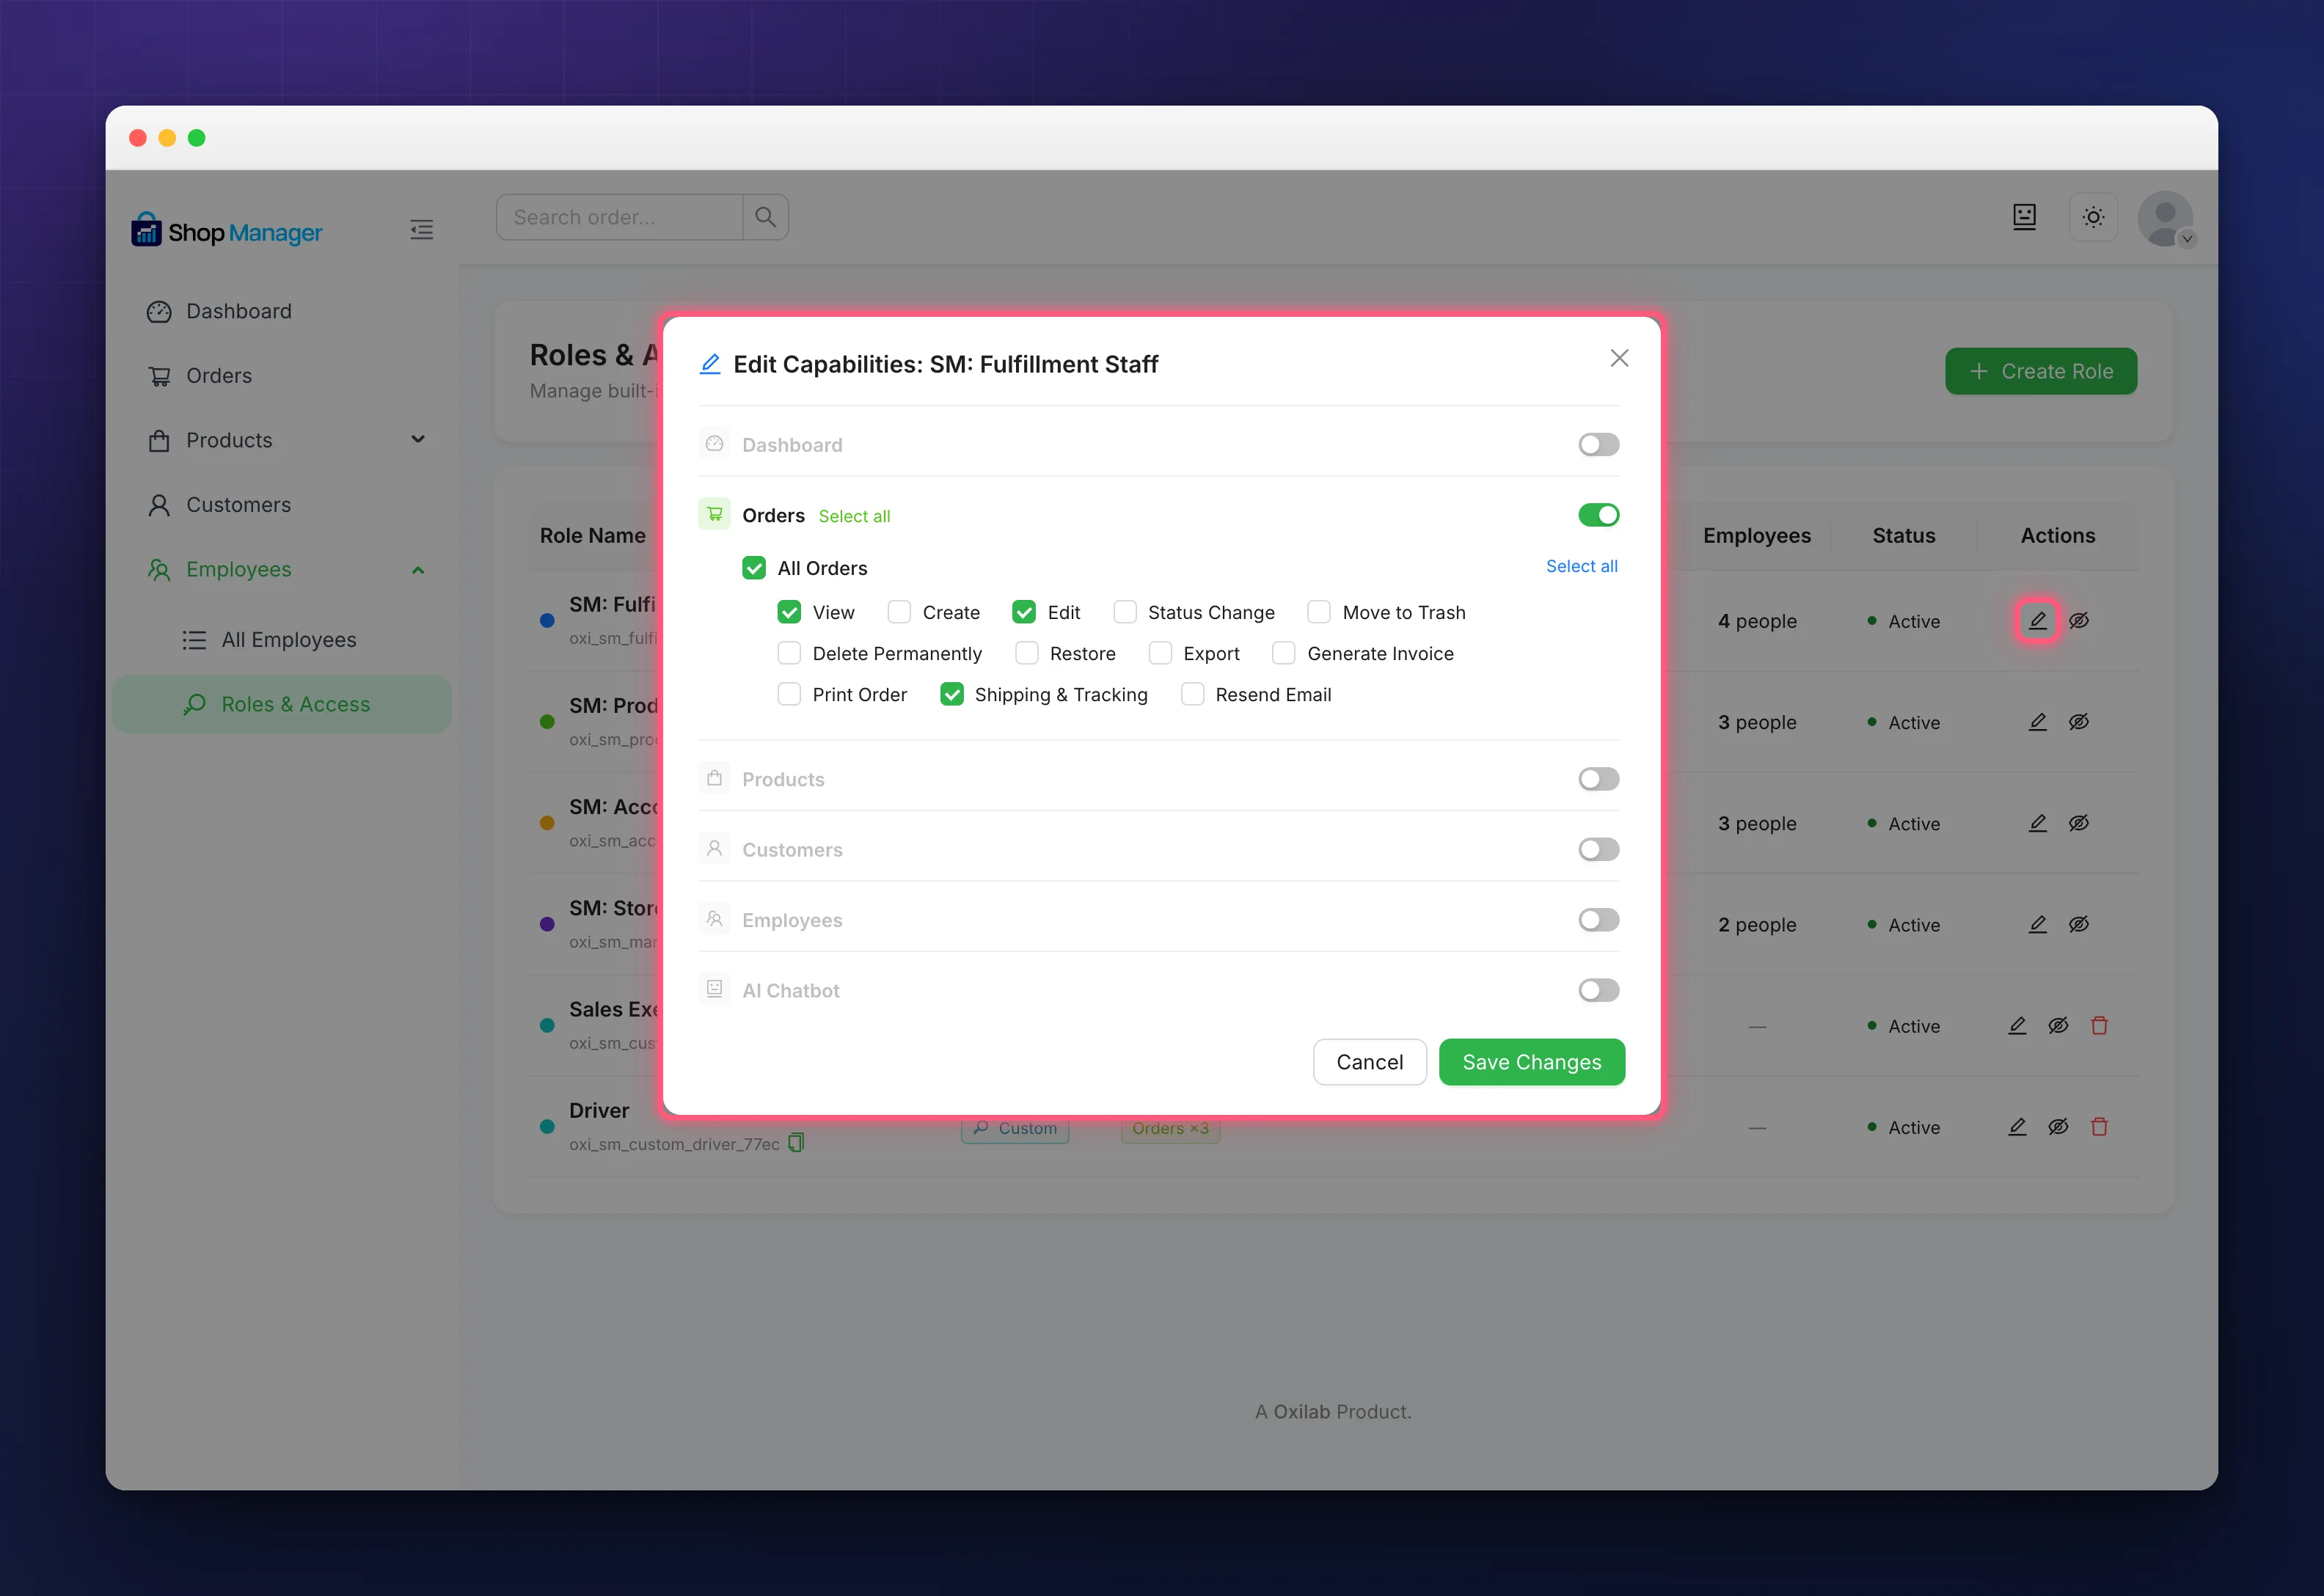The width and height of the screenshot is (2324, 1596).
Task: Enable the AI Chatbot capability toggle
Action: click(1598, 990)
